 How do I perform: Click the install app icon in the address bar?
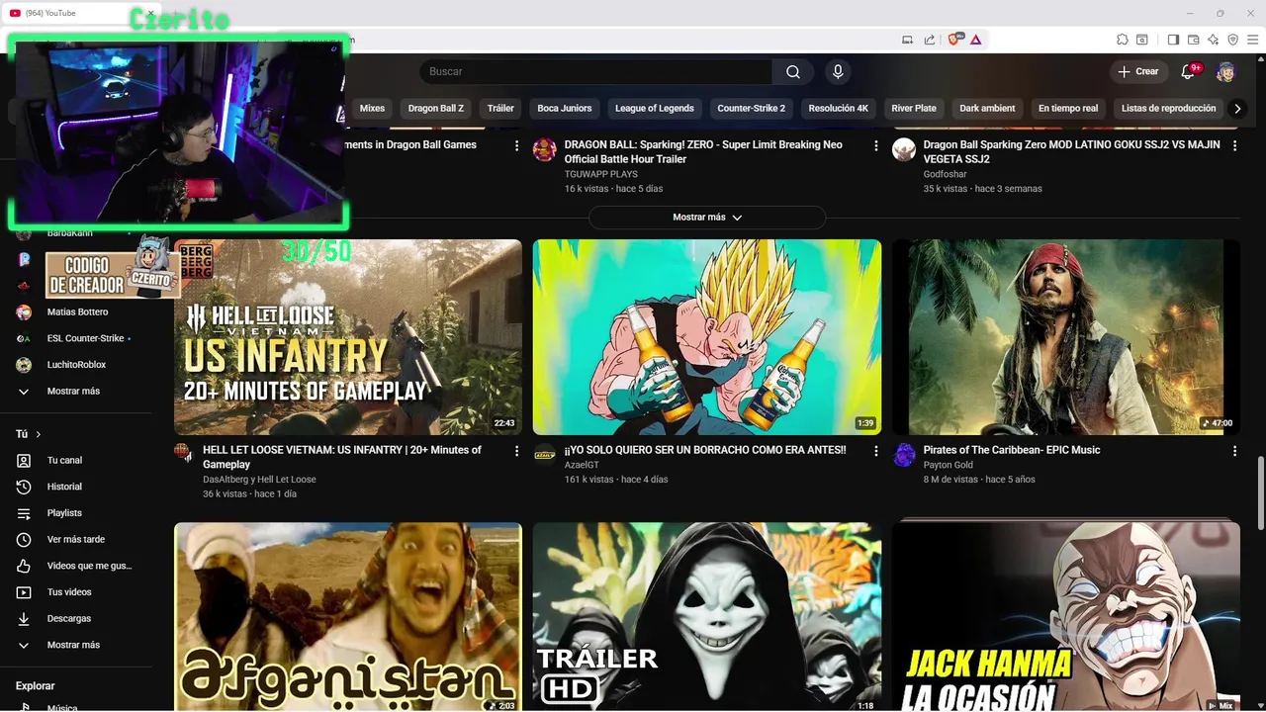(908, 40)
